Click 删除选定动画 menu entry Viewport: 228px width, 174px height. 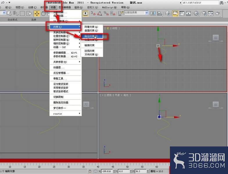coord(65,103)
